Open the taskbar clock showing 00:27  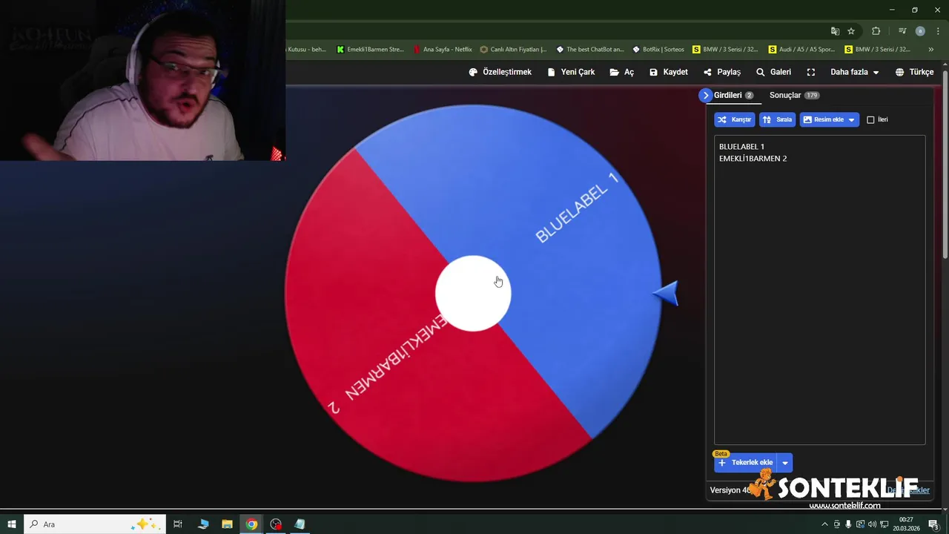(x=906, y=524)
